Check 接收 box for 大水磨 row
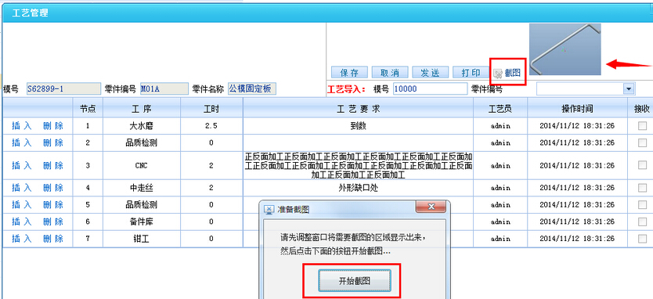 [x=642, y=126]
